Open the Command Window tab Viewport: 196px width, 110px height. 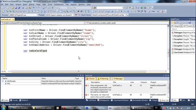(x=120, y=100)
